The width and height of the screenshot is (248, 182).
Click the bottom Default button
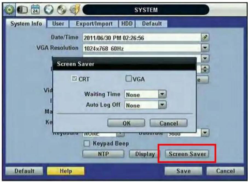click(24, 171)
